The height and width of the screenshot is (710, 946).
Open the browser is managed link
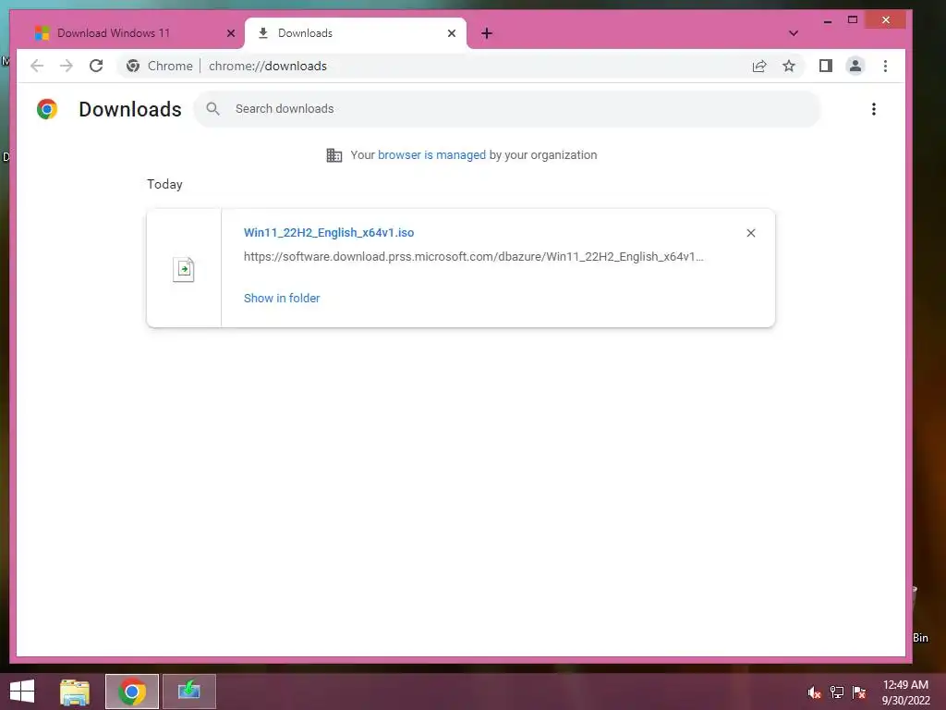(x=431, y=155)
